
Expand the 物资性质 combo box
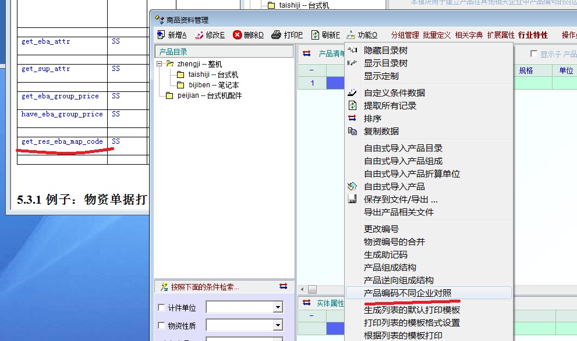click(x=278, y=325)
